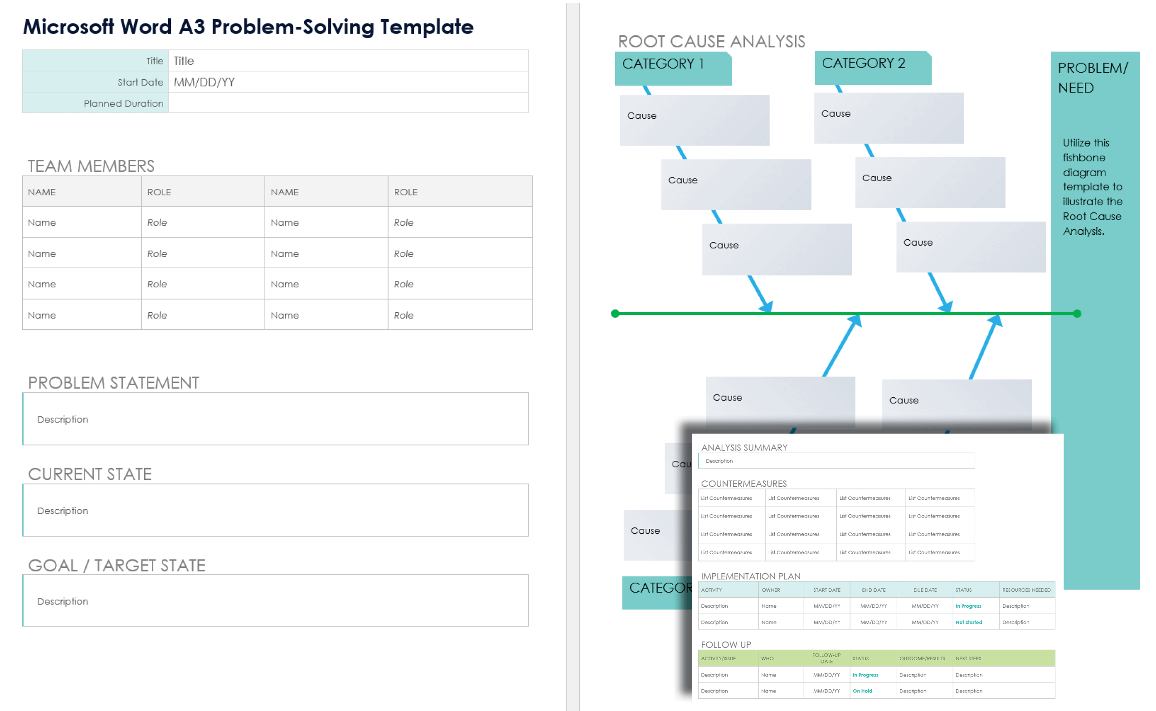
Task: Click the Cause box directly under CATEGORY 2
Action: click(x=889, y=118)
